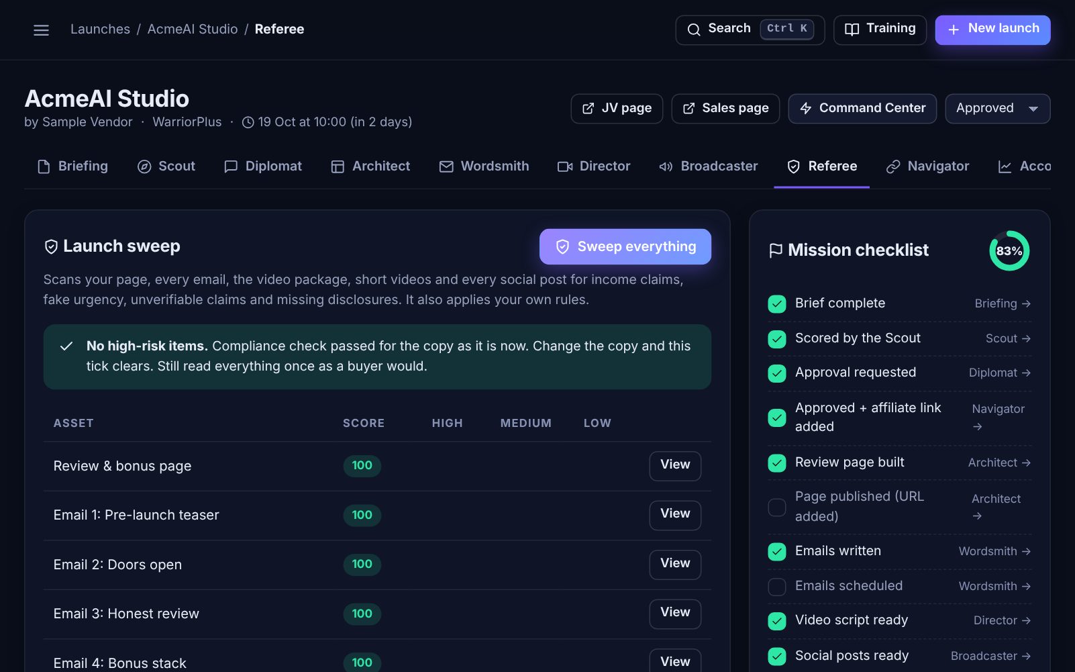Viewport: 1075px width, 672px height.
Task: Click the Diplomat chat bubble icon
Action: [x=231, y=166]
